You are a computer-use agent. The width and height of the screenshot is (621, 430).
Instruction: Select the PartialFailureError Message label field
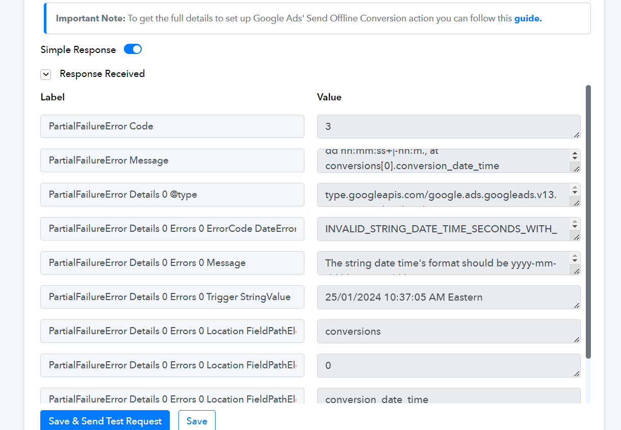coord(172,160)
